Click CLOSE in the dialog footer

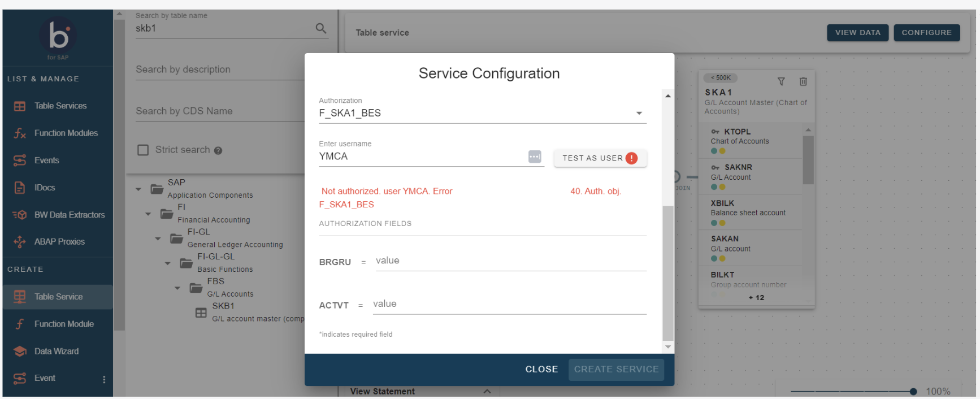[541, 369]
